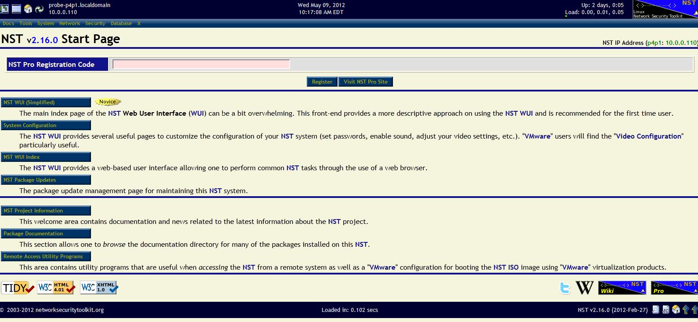Screen dimensions: 698x322
Task: Click the green refresh arrows icon in header
Action: tap(40, 9)
